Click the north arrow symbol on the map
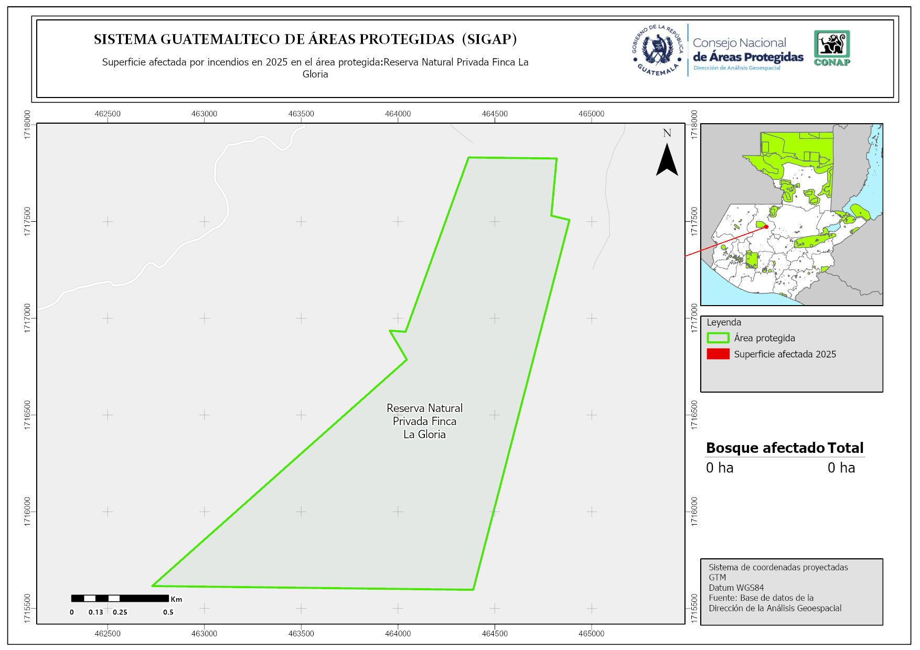This screenshot has height=650, width=920. pyautogui.click(x=667, y=160)
